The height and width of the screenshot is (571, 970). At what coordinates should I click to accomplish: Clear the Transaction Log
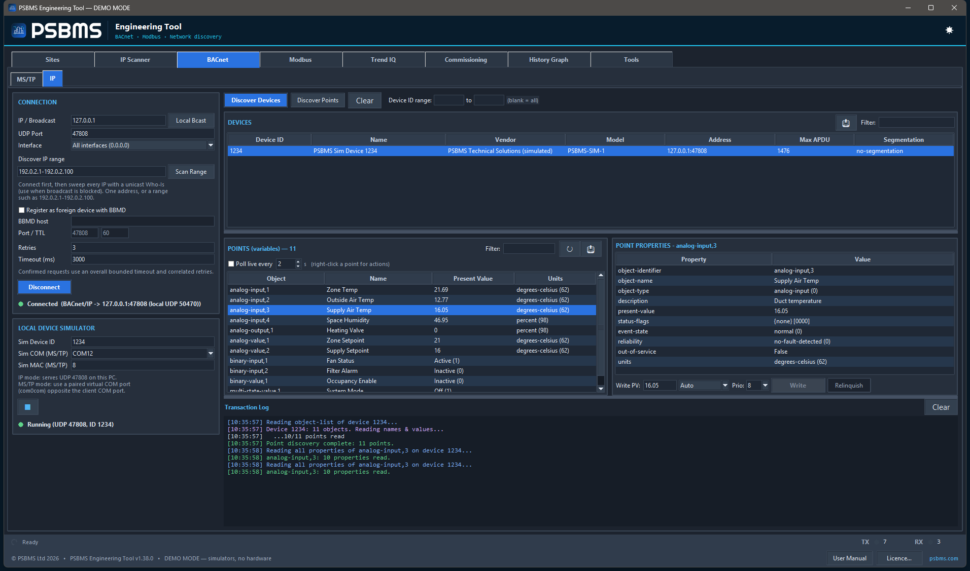coord(941,407)
